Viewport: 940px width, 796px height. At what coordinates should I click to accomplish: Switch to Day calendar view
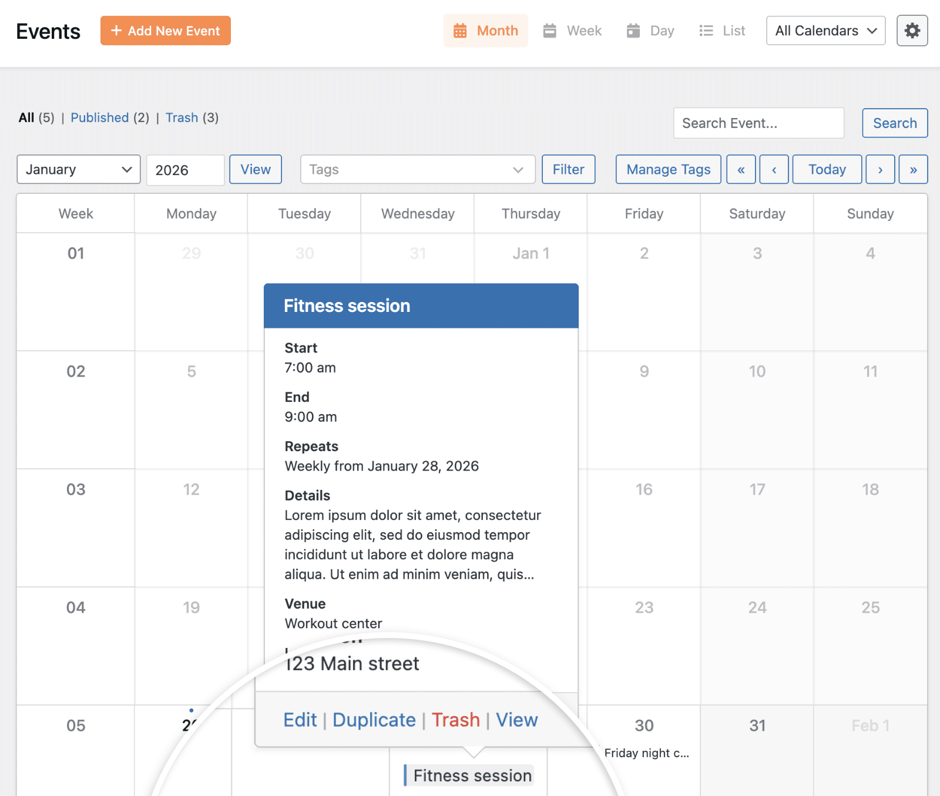pyautogui.click(x=651, y=31)
